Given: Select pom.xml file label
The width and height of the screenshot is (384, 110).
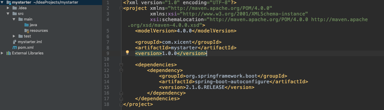Looking at the screenshot, I should [x=26, y=48].
